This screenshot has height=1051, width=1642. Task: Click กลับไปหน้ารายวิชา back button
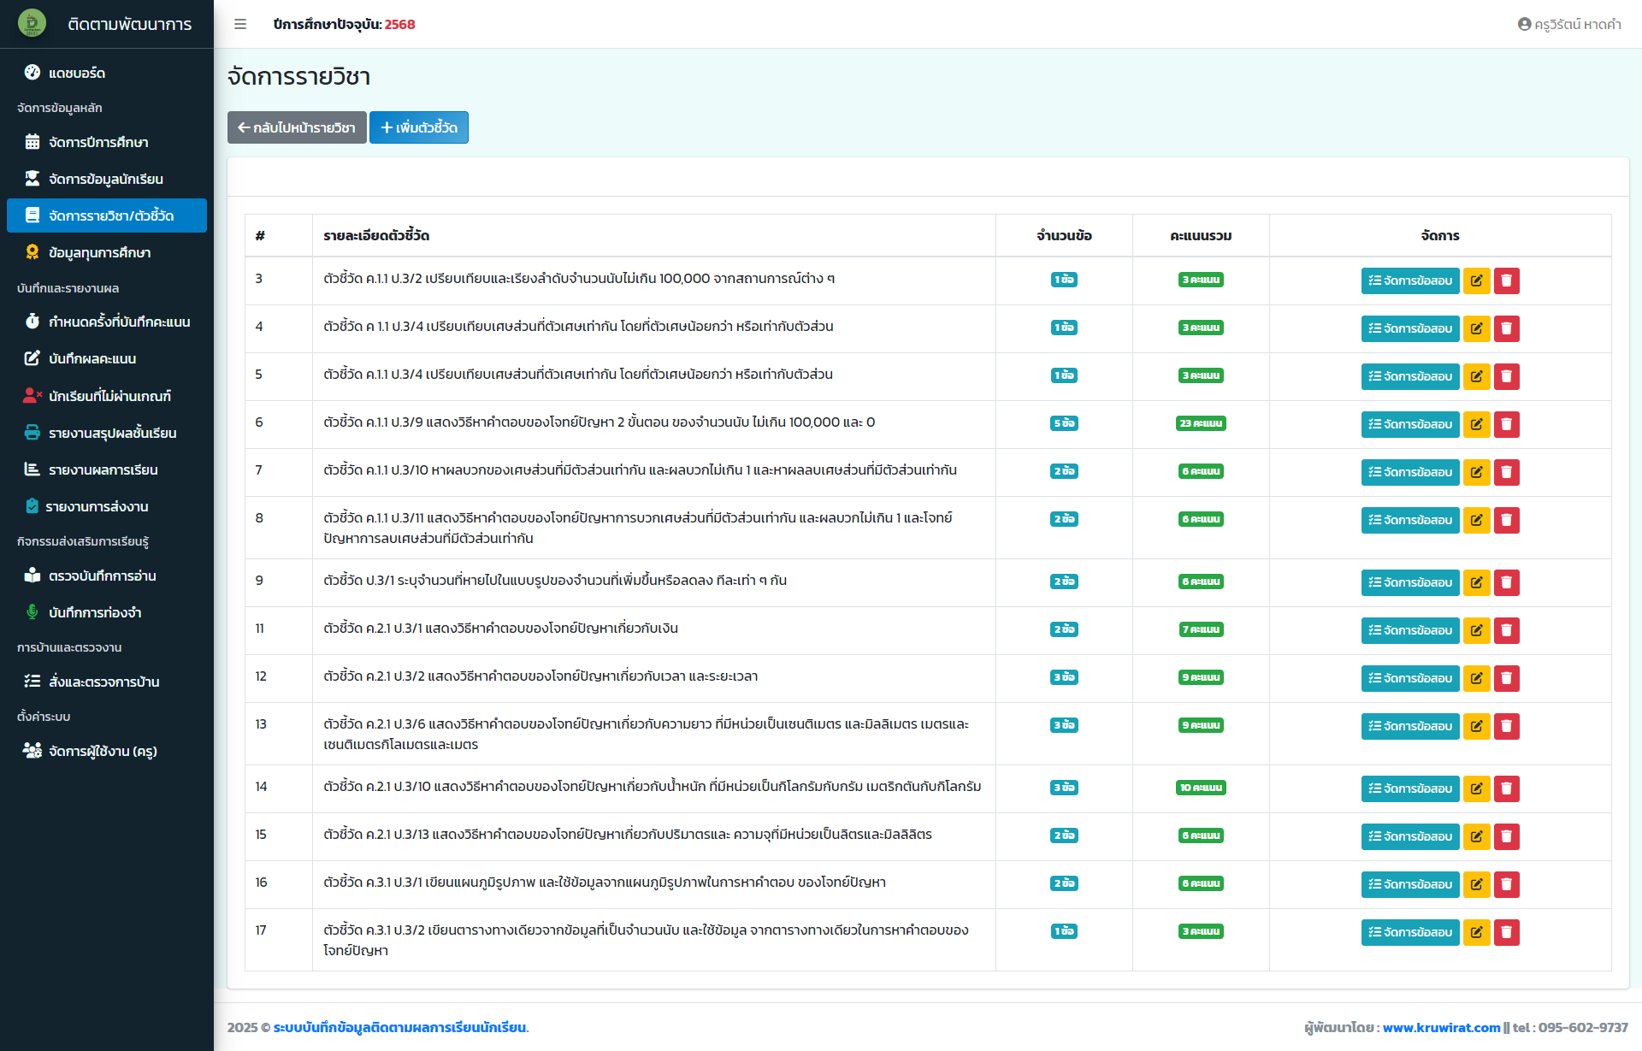coord(297,127)
